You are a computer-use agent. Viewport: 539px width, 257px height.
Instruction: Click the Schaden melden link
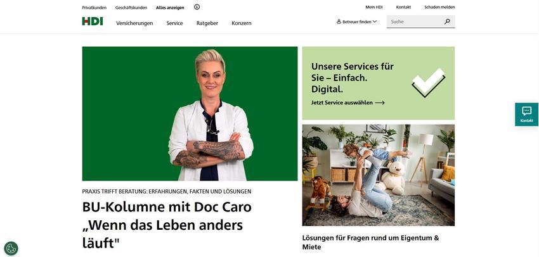[439, 7]
